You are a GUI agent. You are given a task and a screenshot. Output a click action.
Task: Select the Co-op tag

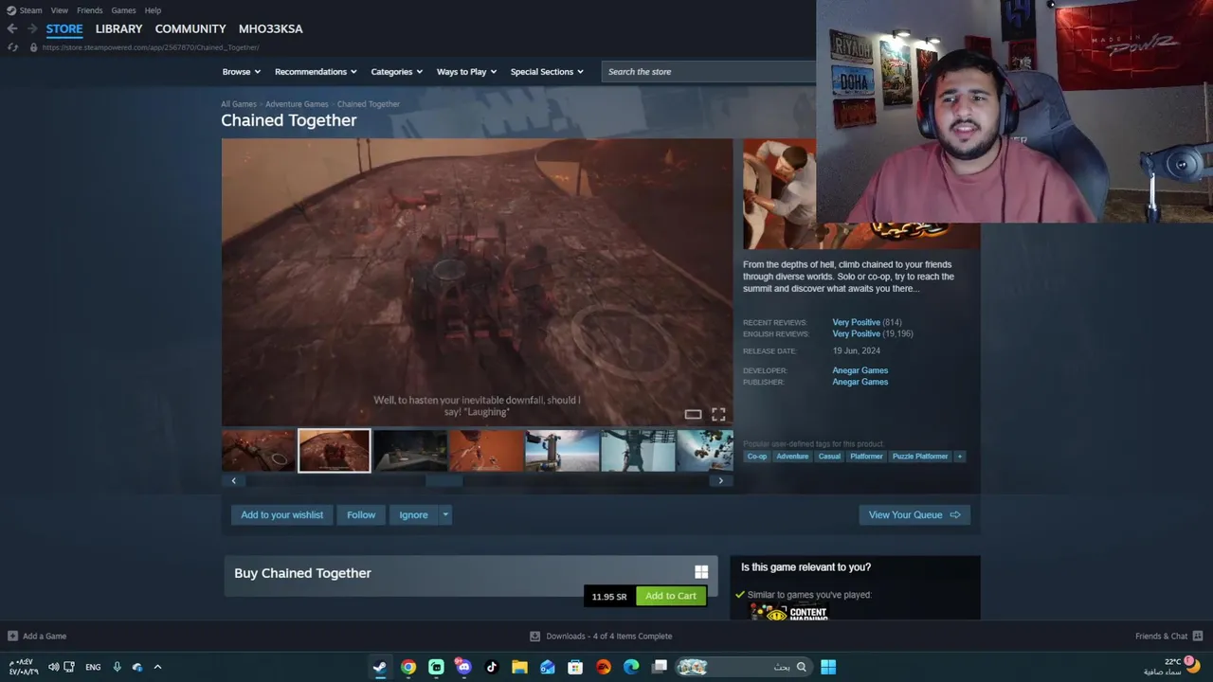point(756,457)
